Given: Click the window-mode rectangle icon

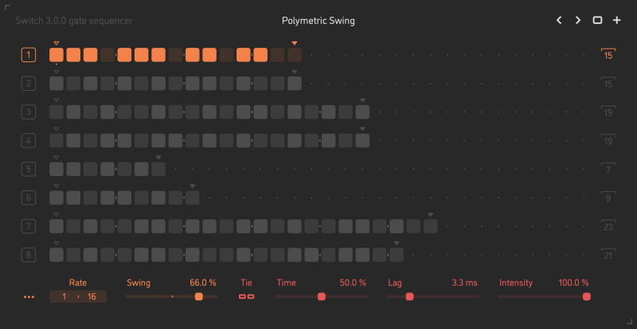Looking at the screenshot, I should point(597,21).
